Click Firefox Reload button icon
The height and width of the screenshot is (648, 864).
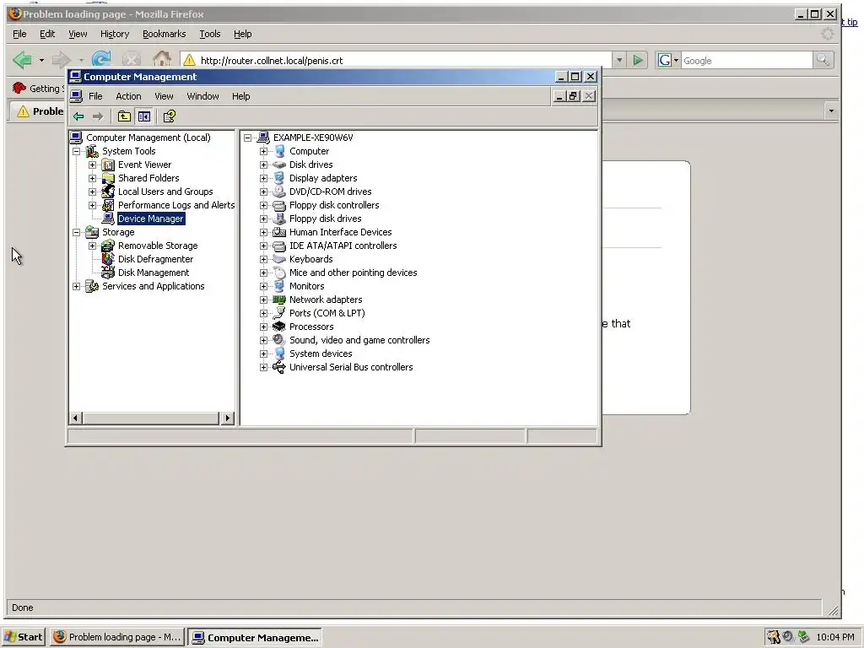pos(101,59)
